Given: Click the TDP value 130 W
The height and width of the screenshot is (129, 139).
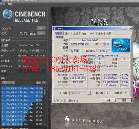Looking at the screenshot, I should 106,44.
